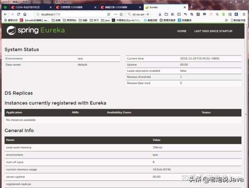
Task: Close the Eureka tab
Action: 185,7
